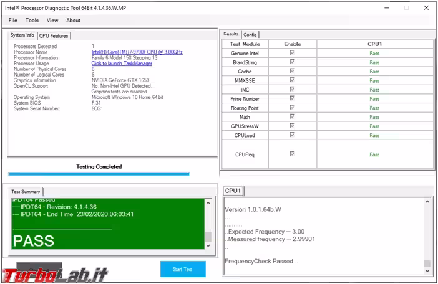
Task: Select the CPU1 log tab
Action: click(x=233, y=191)
